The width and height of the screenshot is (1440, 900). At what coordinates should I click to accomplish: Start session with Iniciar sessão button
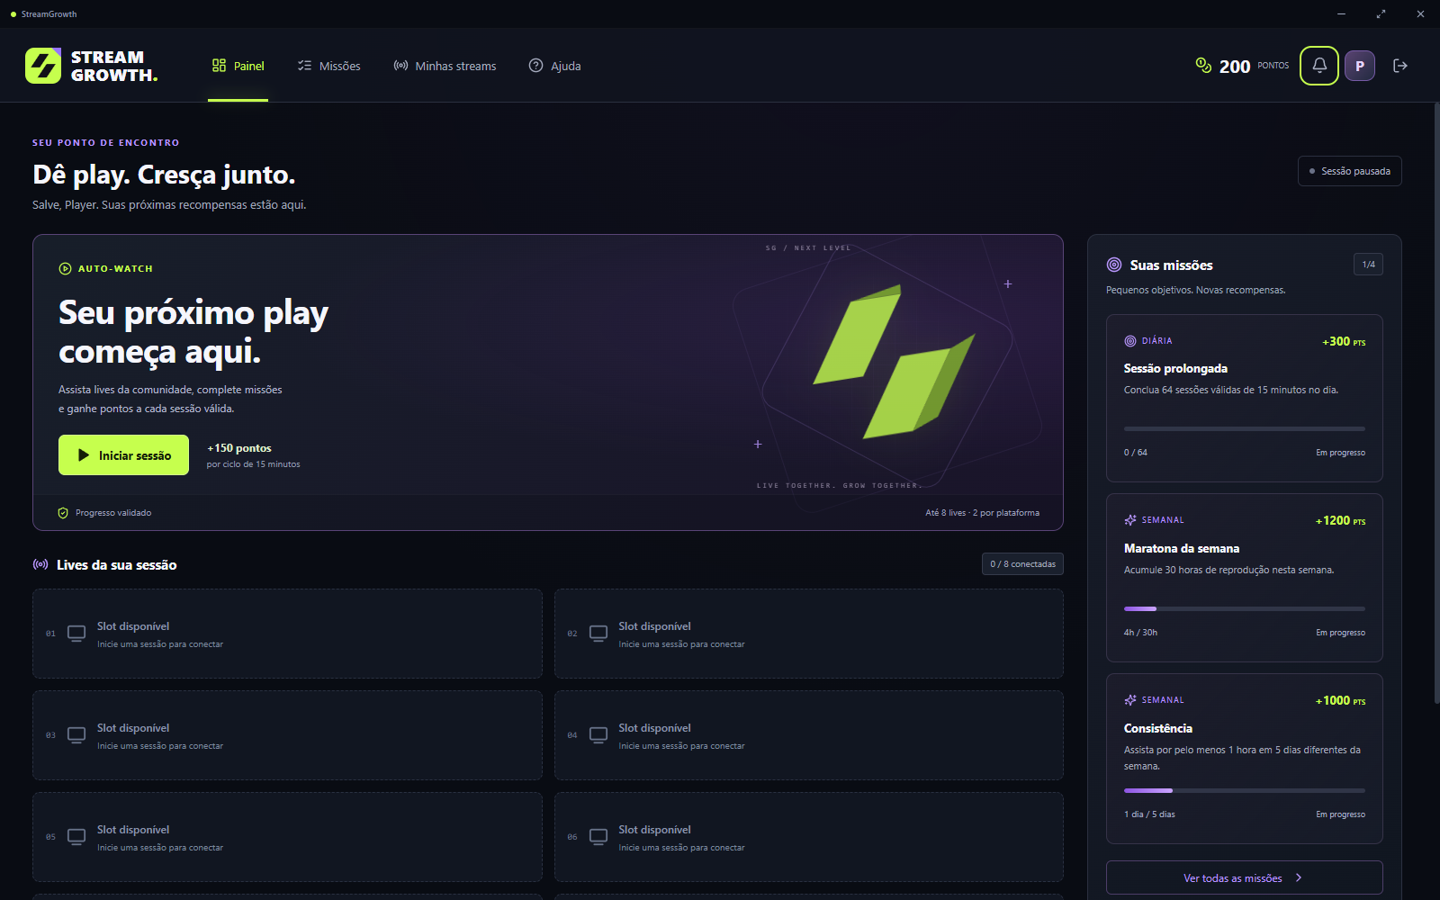click(x=123, y=455)
